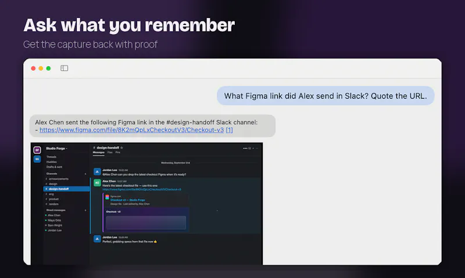The image size is (465, 278).
Task: Click the "Ask what you remember" heading
Action: [x=129, y=25]
